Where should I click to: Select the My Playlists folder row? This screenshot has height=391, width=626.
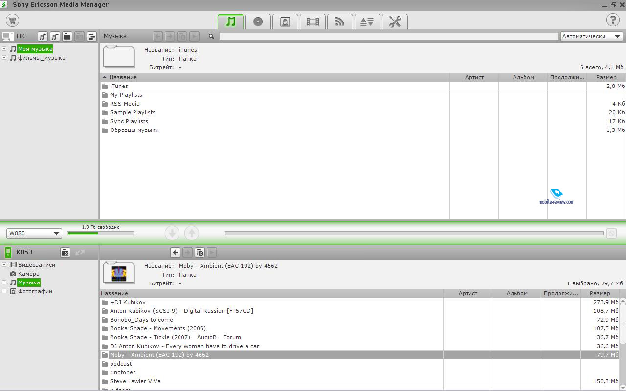[x=362, y=95]
